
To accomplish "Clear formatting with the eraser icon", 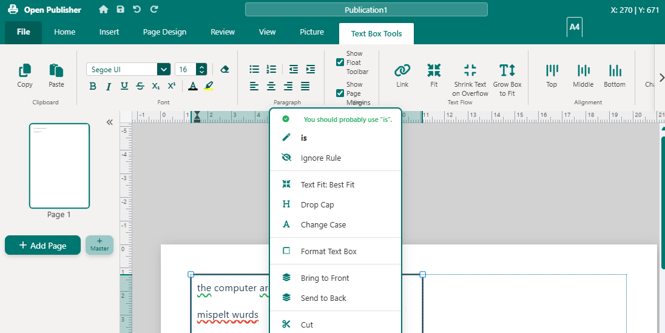I will tap(224, 69).
